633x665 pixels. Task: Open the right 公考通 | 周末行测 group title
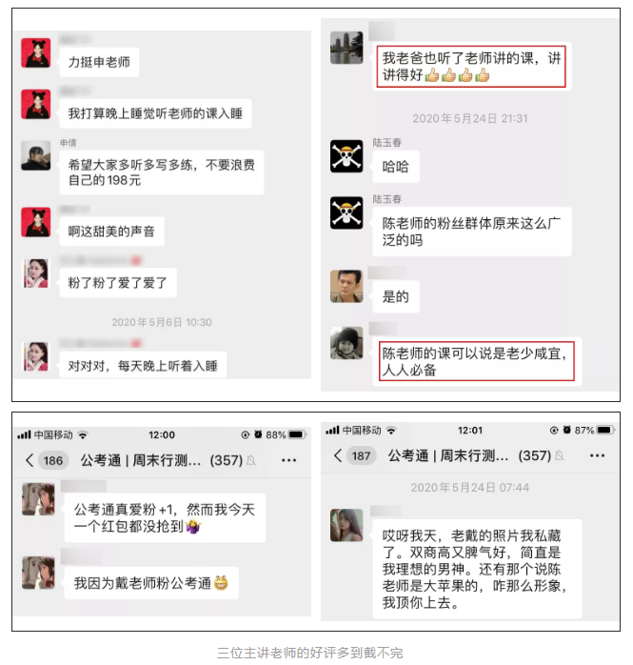coord(447,455)
